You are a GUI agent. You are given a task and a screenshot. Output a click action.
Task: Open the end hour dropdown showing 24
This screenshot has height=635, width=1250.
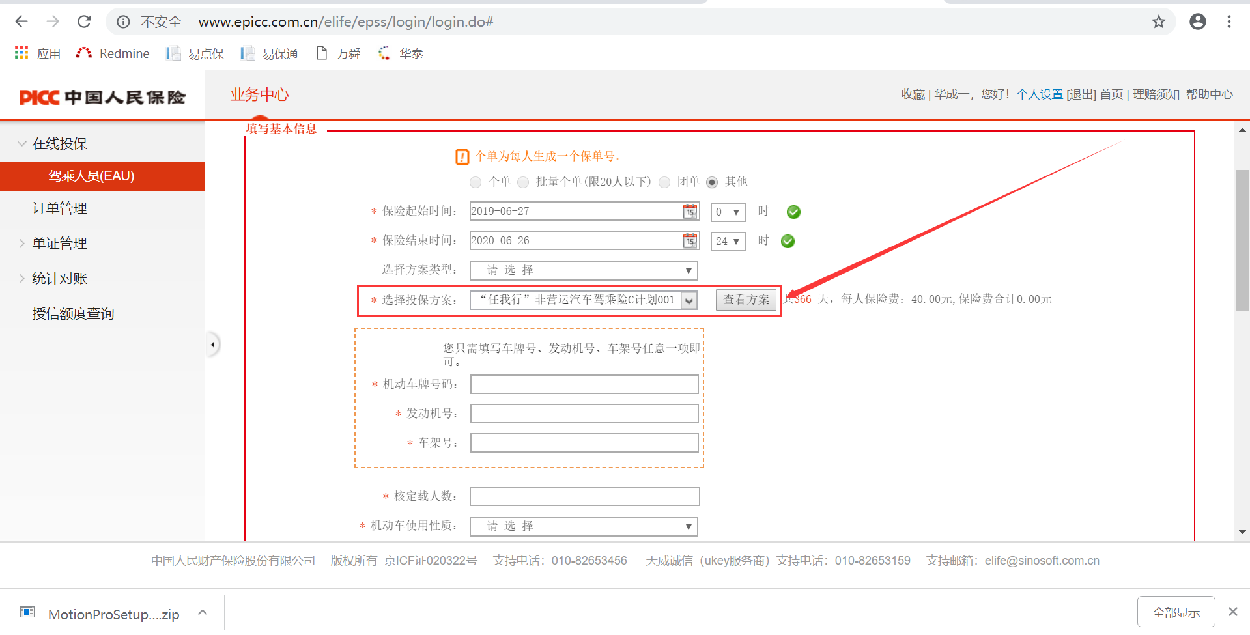point(728,241)
